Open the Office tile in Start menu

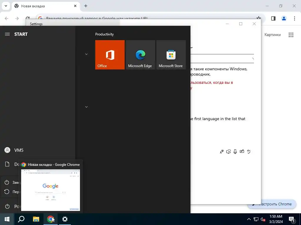click(110, 55)
